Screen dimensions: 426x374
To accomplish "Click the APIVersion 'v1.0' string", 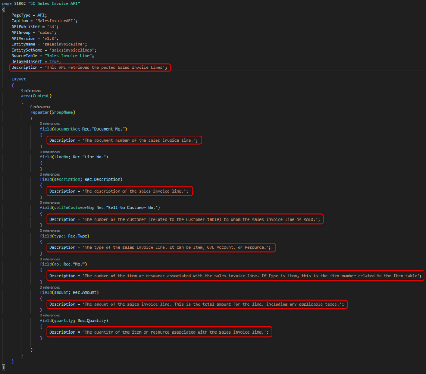I will [51, 38].
